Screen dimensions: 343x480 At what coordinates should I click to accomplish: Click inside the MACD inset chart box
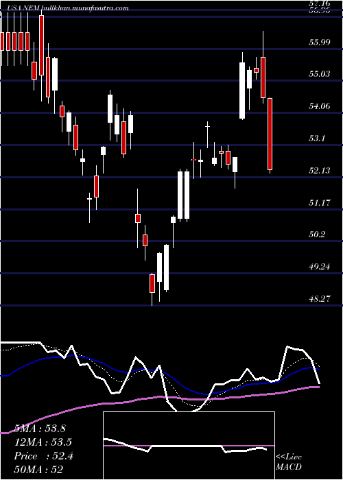[x=189, y=446]
